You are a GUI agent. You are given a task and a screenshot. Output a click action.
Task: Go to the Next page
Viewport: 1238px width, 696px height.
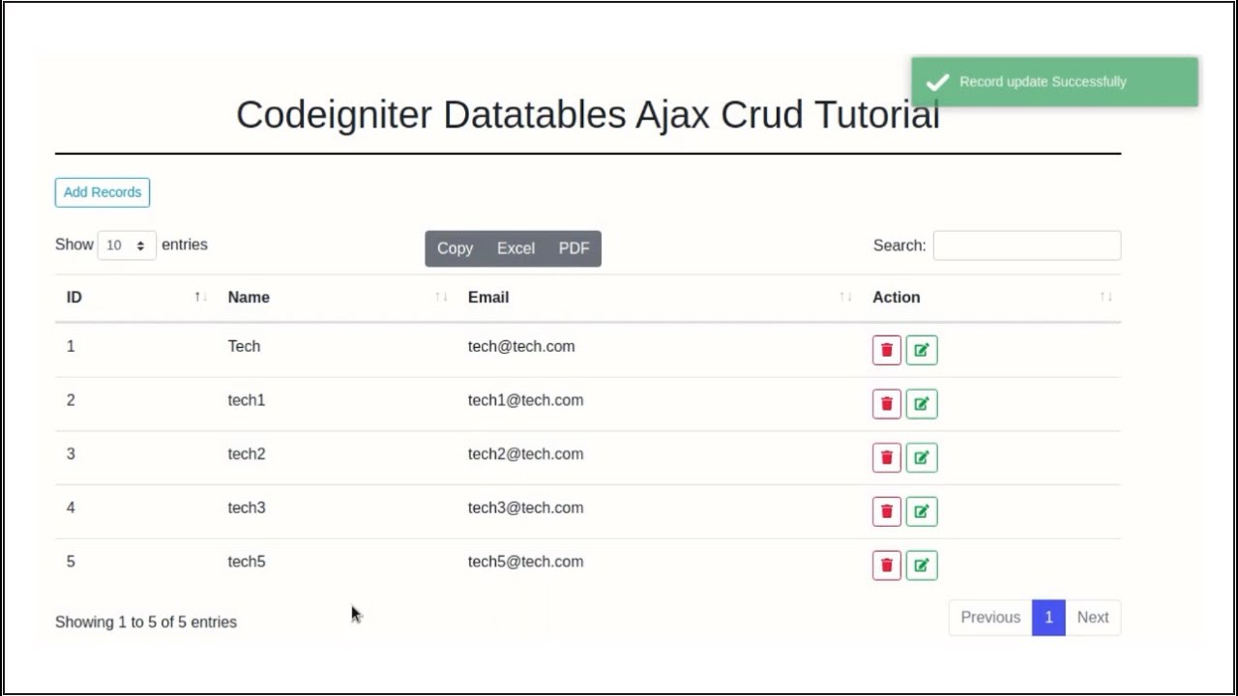[x=1093, y=618]
